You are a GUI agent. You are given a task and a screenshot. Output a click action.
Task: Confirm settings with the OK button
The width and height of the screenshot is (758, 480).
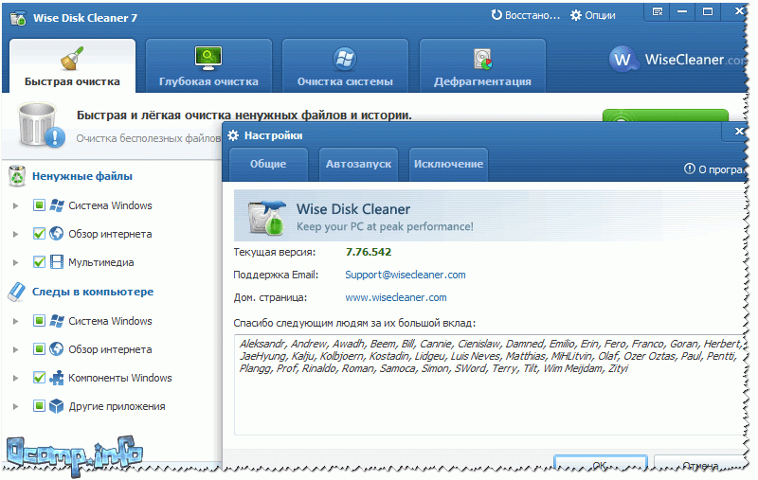point(601,464)
